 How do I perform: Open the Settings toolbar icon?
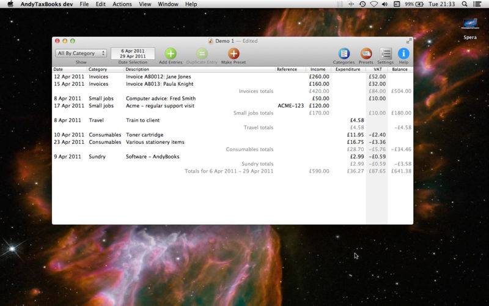[386, 53]
